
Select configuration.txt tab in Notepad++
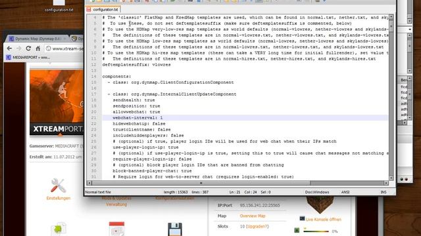tap(103, 9)
